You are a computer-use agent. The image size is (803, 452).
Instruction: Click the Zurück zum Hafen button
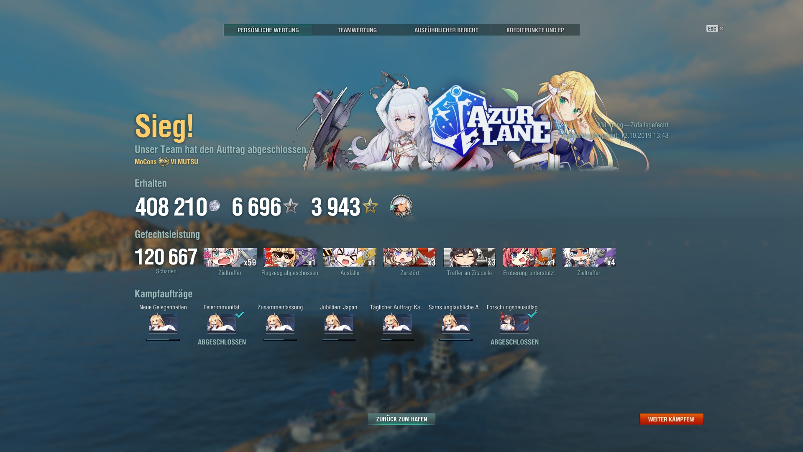(x=401, y=419)
